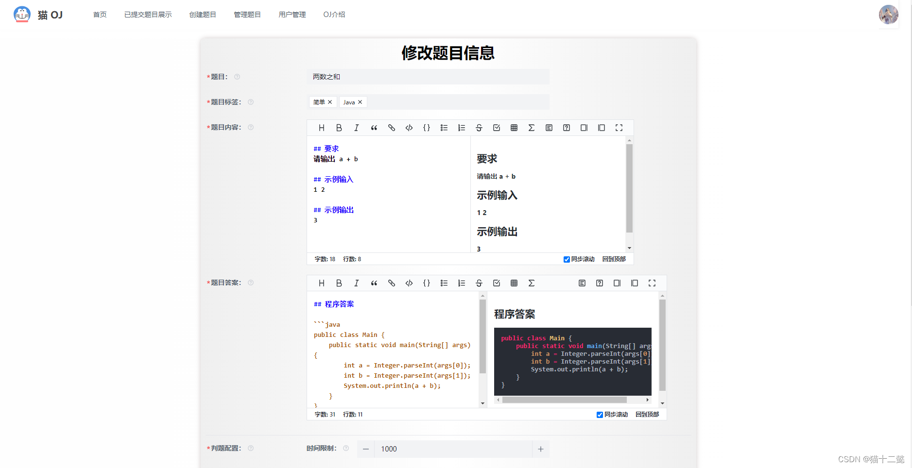
Task: Show help tooltip next to 时间限制 label
Action: [x=346, y=448]
